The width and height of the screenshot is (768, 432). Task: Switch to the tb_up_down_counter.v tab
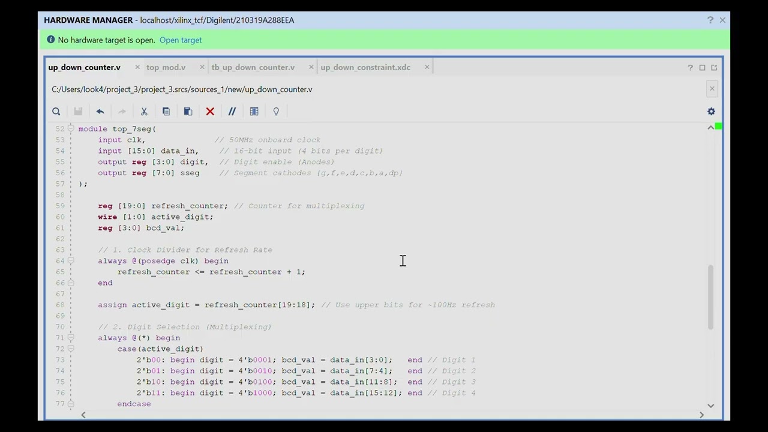[253, 67]
